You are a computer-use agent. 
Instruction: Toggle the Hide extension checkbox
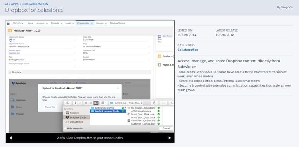(65, 129)
